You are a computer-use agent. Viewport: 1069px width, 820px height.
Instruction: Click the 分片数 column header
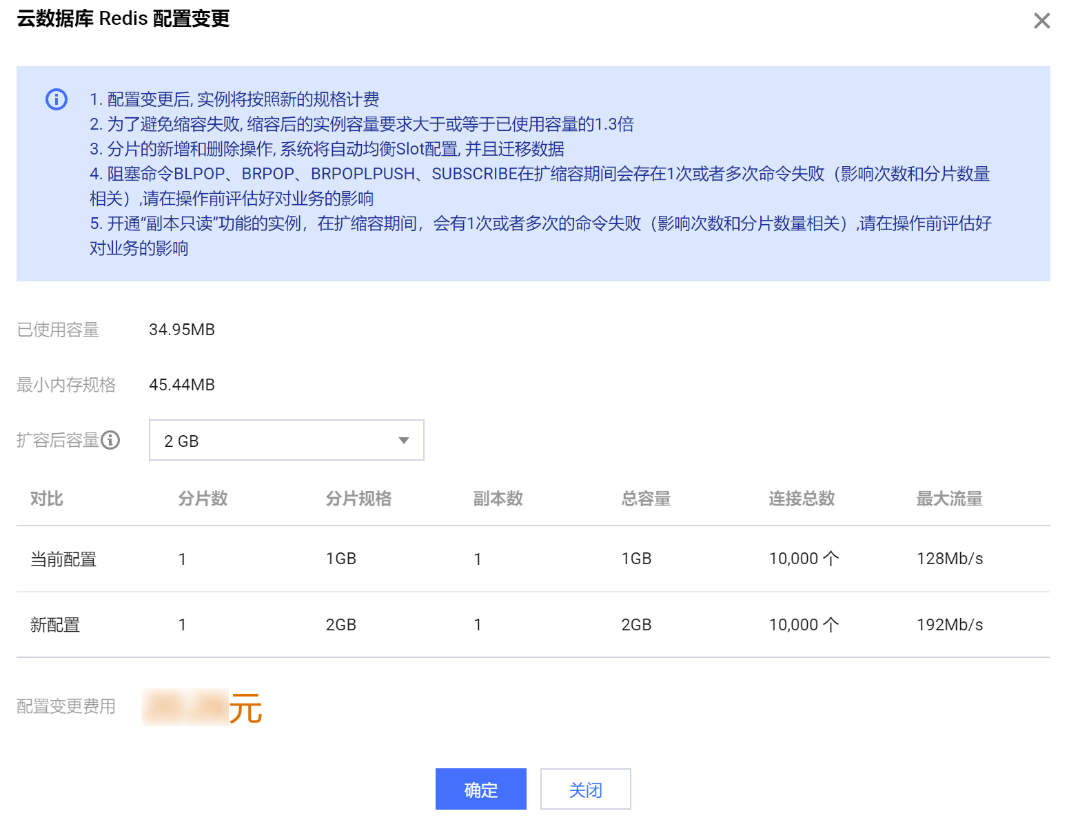(203, 499)
